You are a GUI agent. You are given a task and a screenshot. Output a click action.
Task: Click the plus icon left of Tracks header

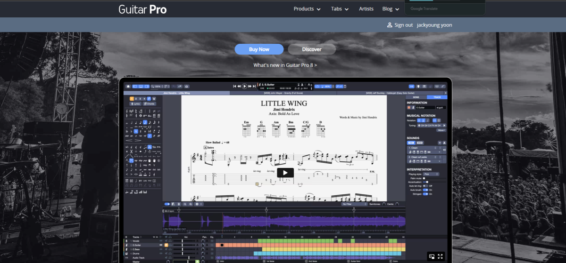coord(126,237)
